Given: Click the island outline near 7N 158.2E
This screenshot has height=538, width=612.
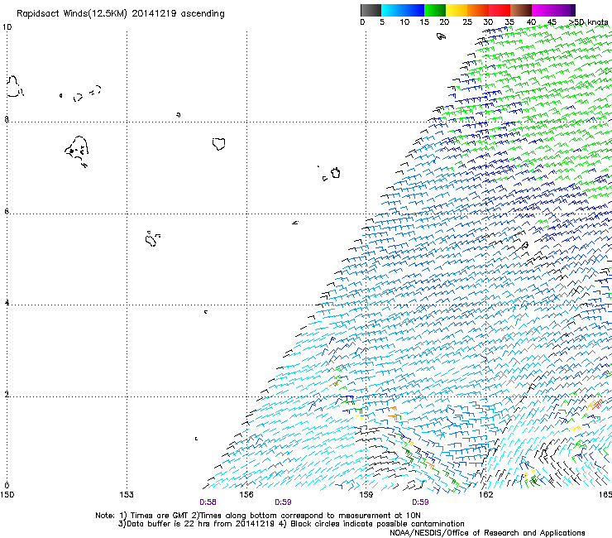Looking at the screenshot, I should point(335,173).
